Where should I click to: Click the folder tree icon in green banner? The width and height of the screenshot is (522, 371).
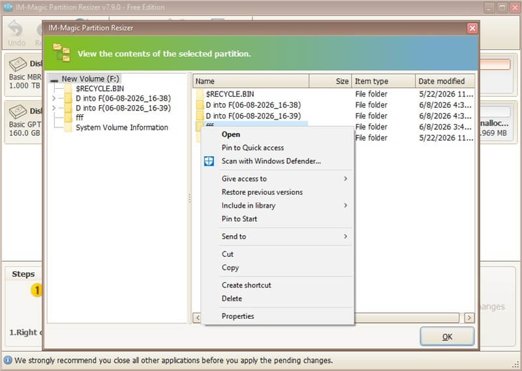61,53
